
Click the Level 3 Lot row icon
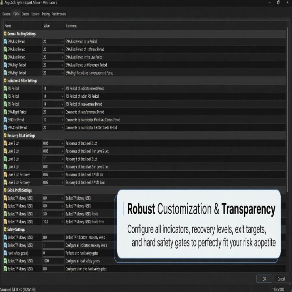click(x=5, y=159)
